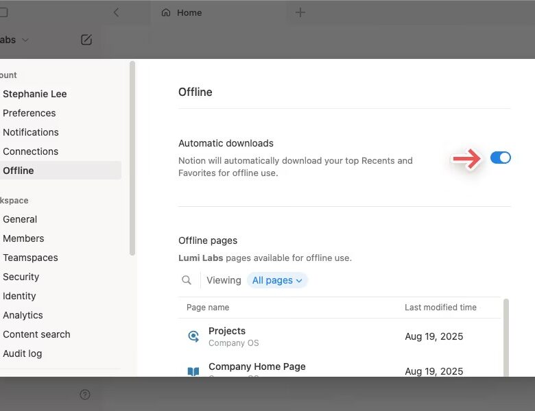Click the Last modified time column header
535x411 pixels.
[x=440, y=308]
